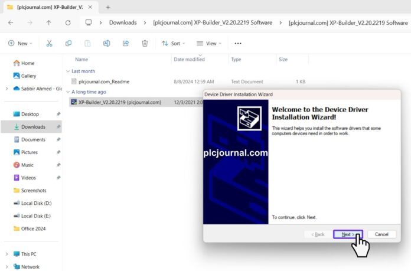Unpin Music using its pin icon
411x271 pixels.
(58, 165)
